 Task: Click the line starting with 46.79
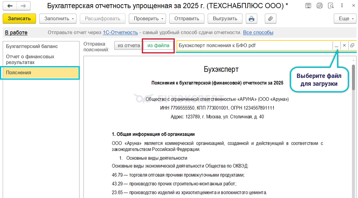tap(178, 175)
